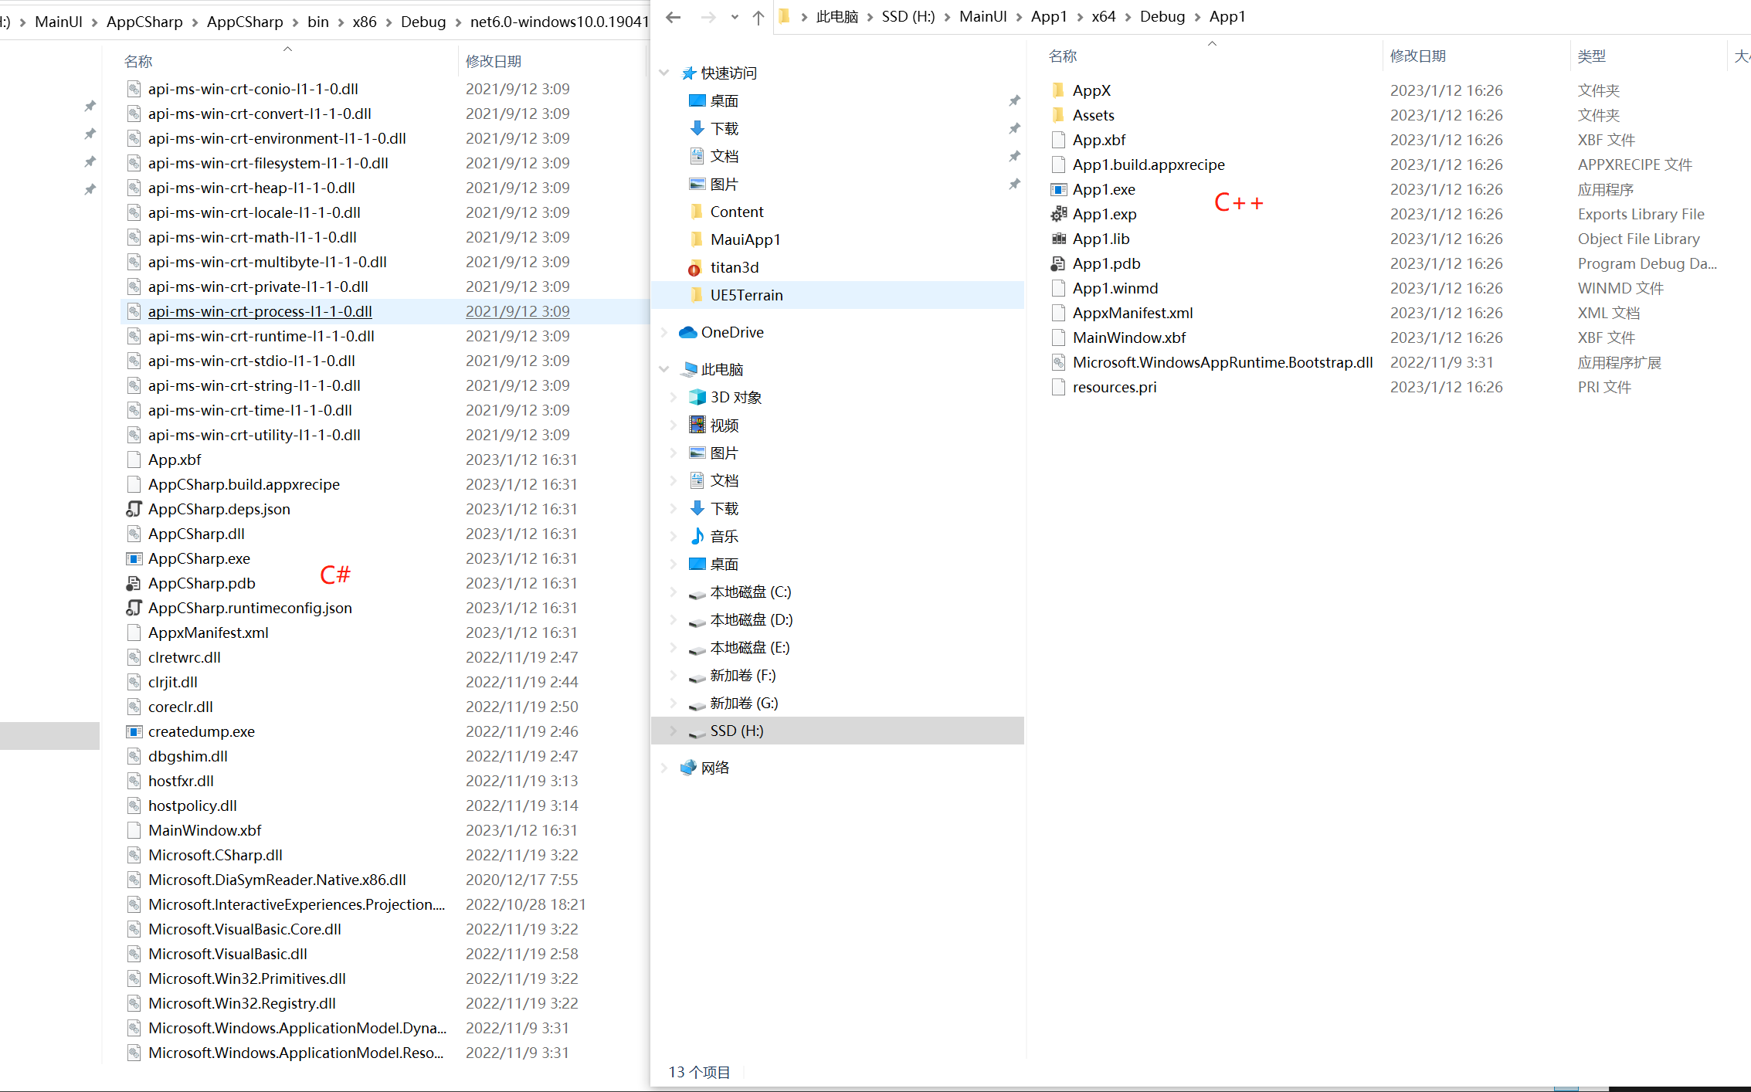Image resolution: width=1751 pixels, height=1092 pixels.
Task: Expand the OneDrive tree node
Action: coord(663,332)
